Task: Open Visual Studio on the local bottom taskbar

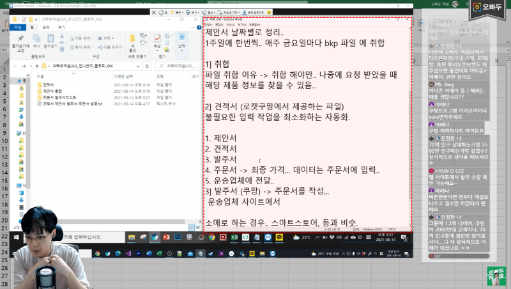Action: (x=128, y=253)
